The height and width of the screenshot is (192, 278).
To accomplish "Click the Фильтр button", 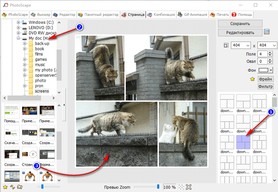I will [x=265, y=87].
